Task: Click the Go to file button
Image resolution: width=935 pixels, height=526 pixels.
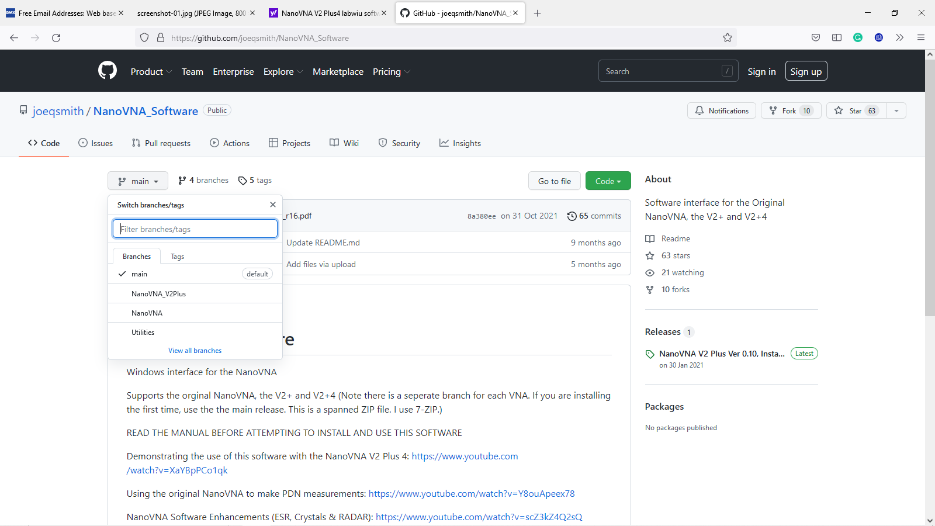Action: 555,181
